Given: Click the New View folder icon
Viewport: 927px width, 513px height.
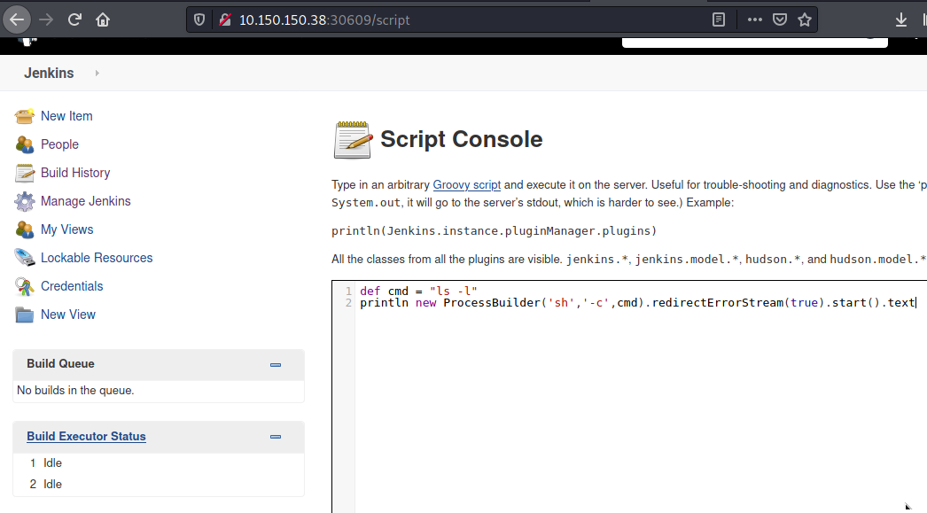Looking at the screenshot, I should click(24, 315).
